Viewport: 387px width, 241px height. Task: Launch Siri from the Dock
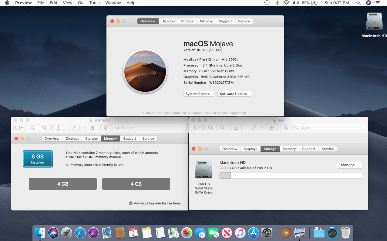53,233
